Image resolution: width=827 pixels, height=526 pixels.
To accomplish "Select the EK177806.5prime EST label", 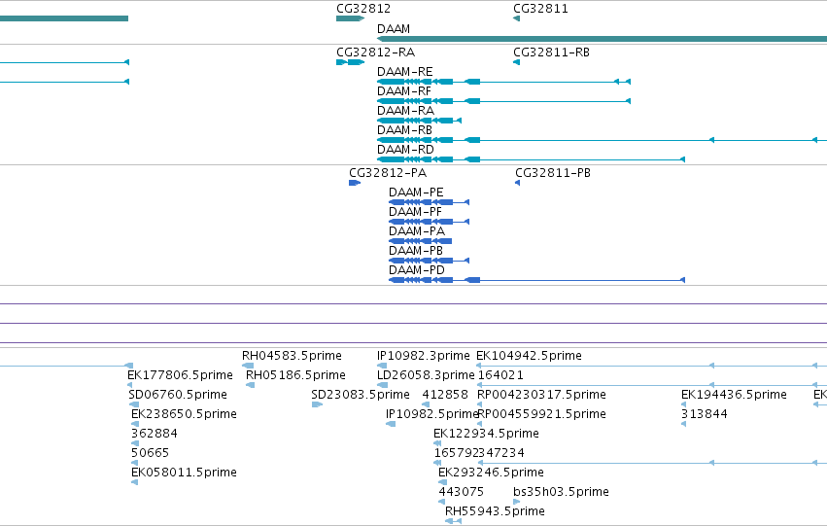I will coord(180,375).
